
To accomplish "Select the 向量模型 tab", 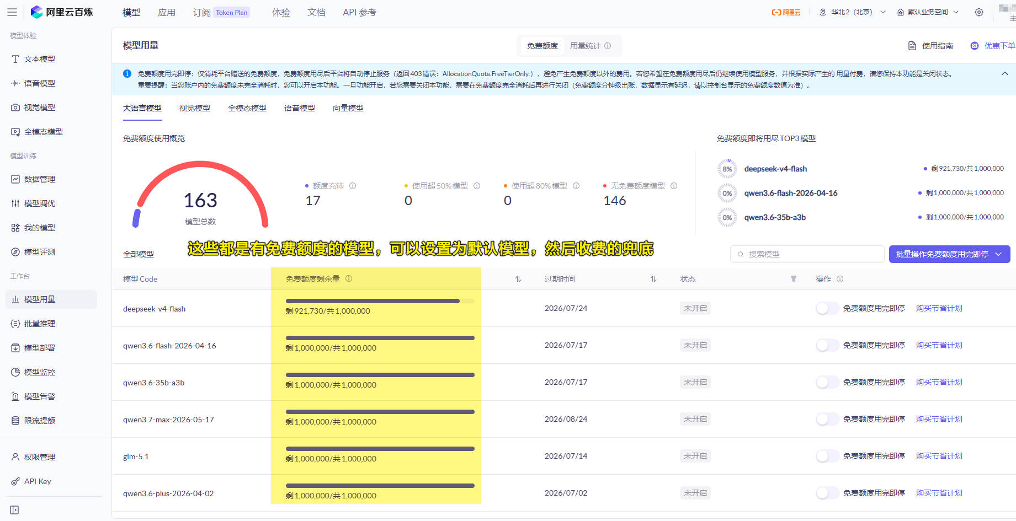I will (x=348, y=108).
